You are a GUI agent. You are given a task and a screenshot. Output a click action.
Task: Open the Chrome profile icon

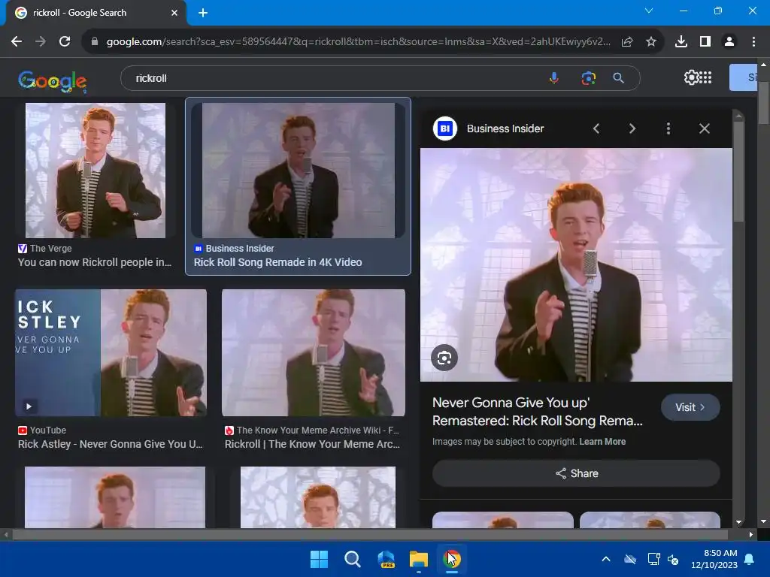[729, 42]
